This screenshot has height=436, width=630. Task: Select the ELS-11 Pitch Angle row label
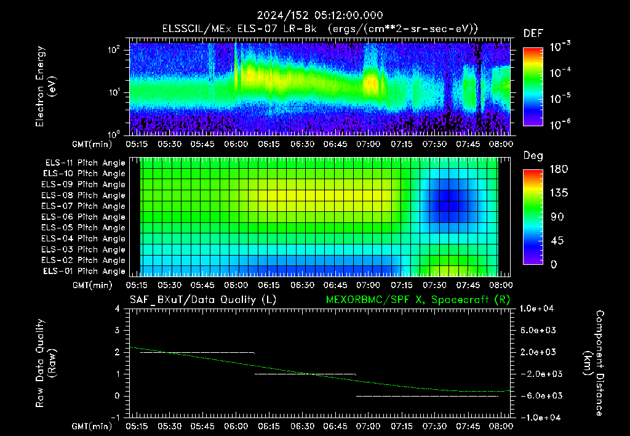click(x=85, y=163)
